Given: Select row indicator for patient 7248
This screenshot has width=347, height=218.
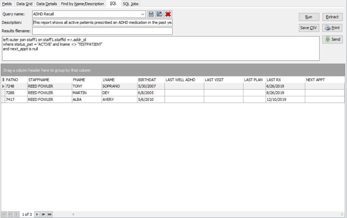Looking at the screenshot, I should (3, 86).
